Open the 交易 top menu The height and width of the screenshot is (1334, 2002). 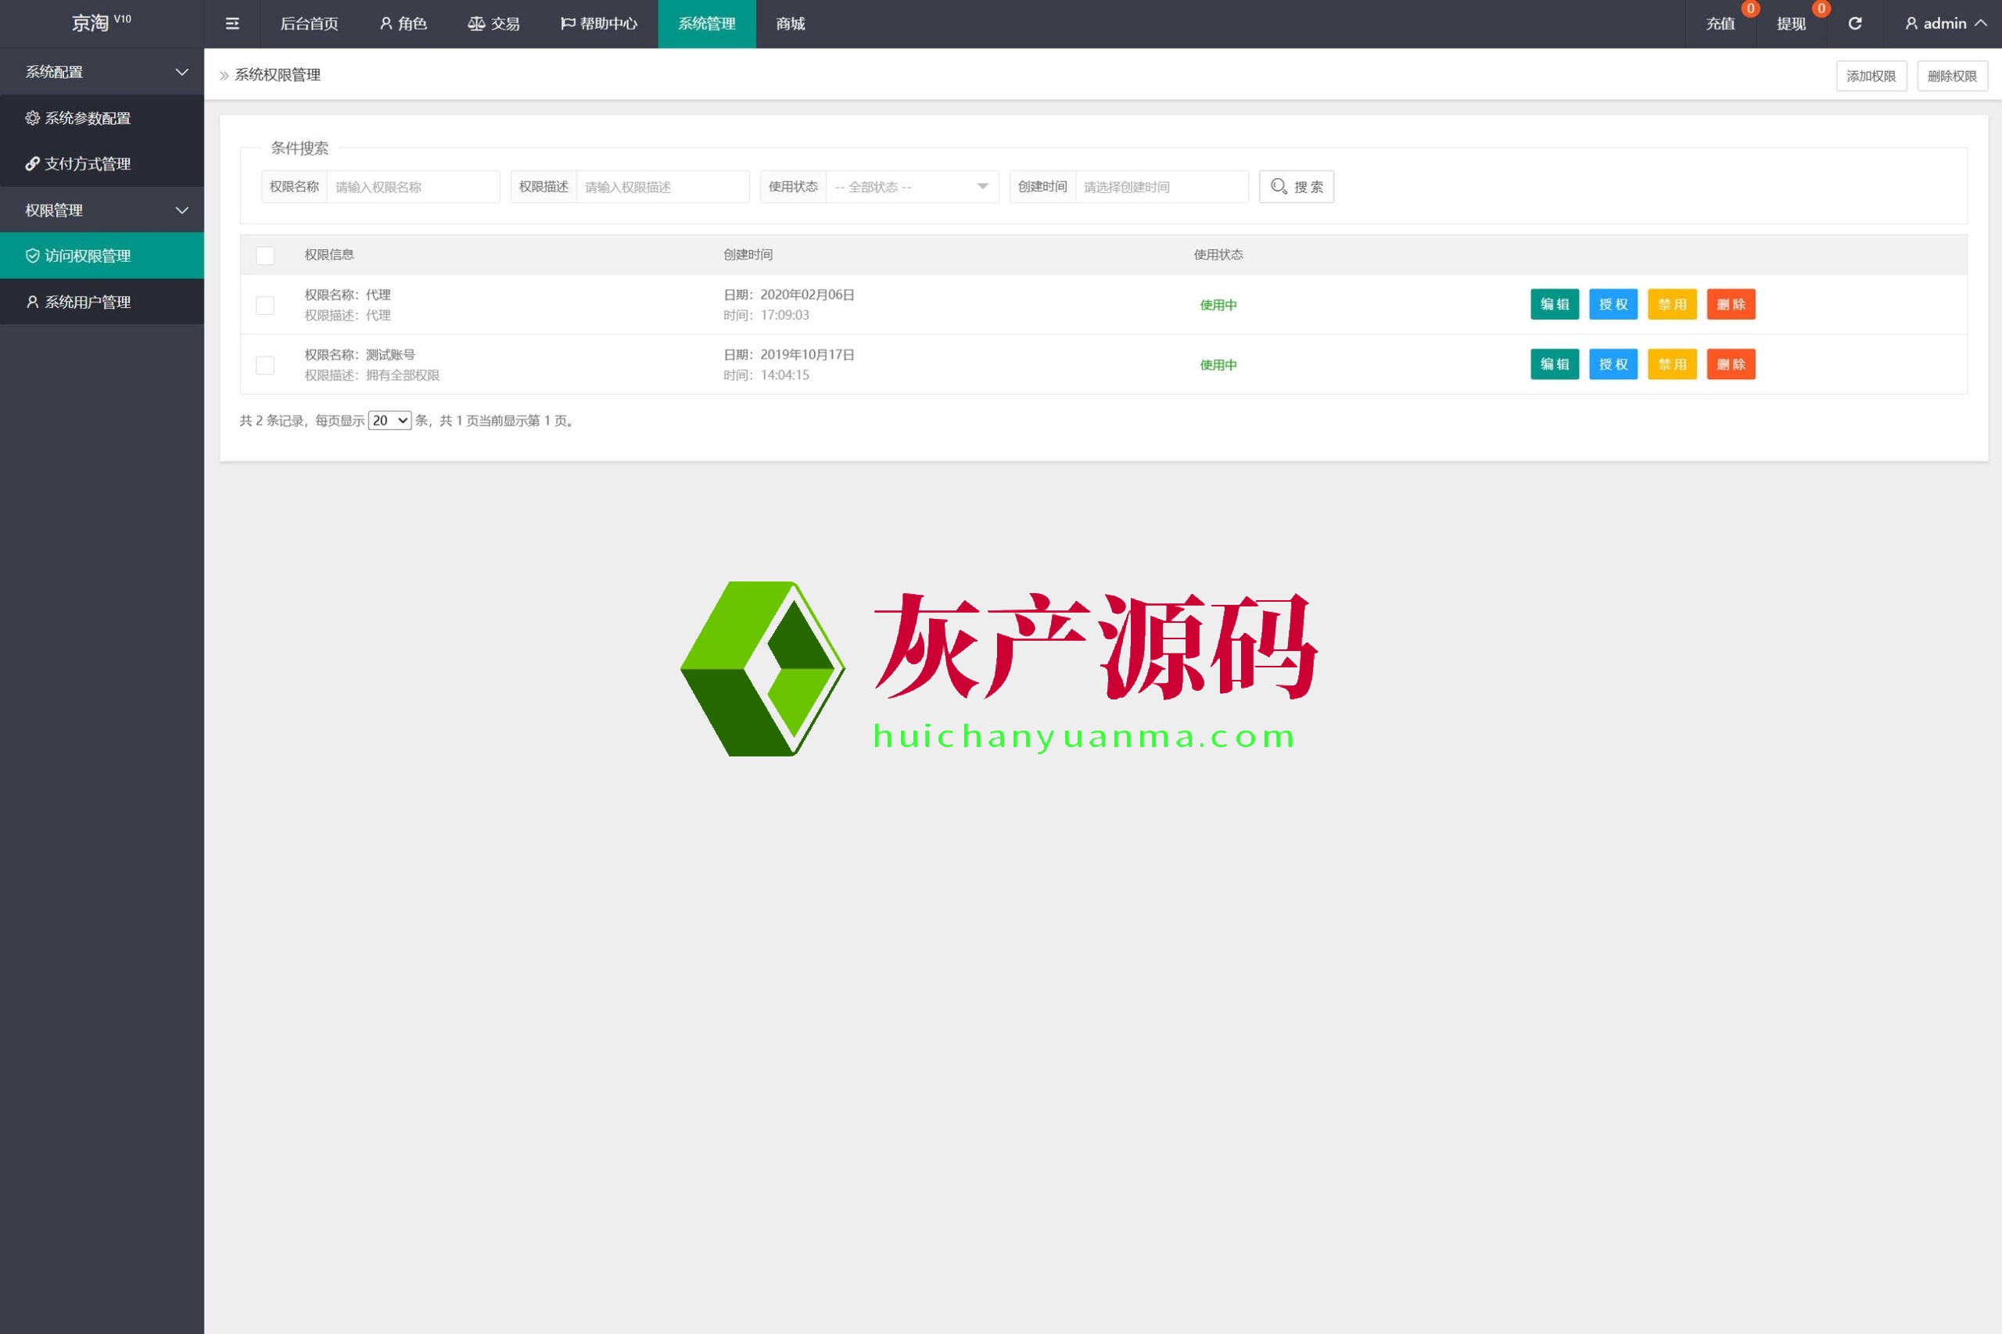pyautogui.click(x=493, y=23)
